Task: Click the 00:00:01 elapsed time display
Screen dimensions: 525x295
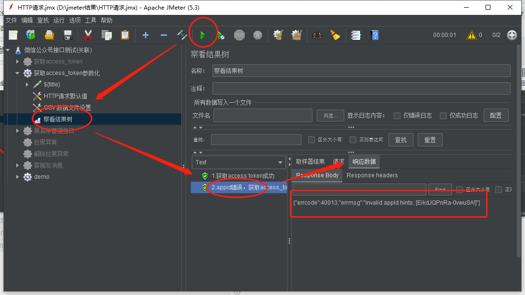Action: click(x=444, y=35)
